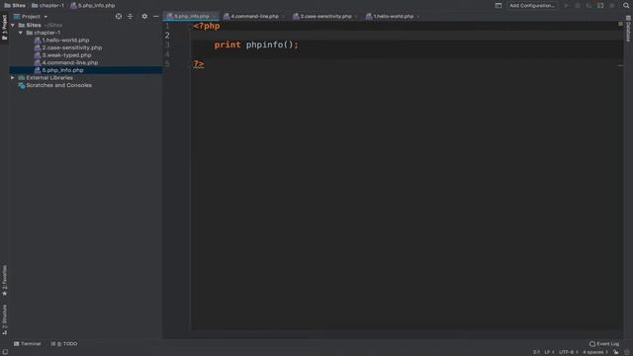
Task: Click the icon left of Add Configuration
Action: (x=498, y=6)
